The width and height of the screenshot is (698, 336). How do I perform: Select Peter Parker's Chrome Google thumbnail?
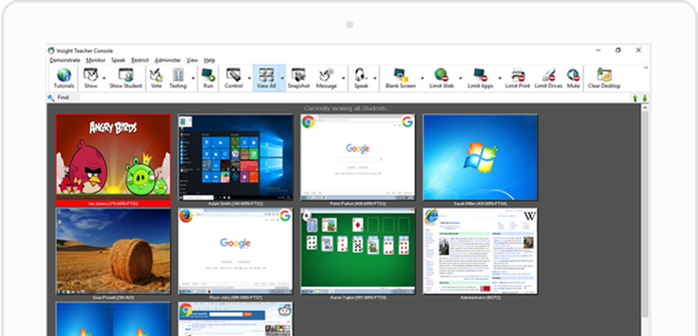tap(358, 157)
